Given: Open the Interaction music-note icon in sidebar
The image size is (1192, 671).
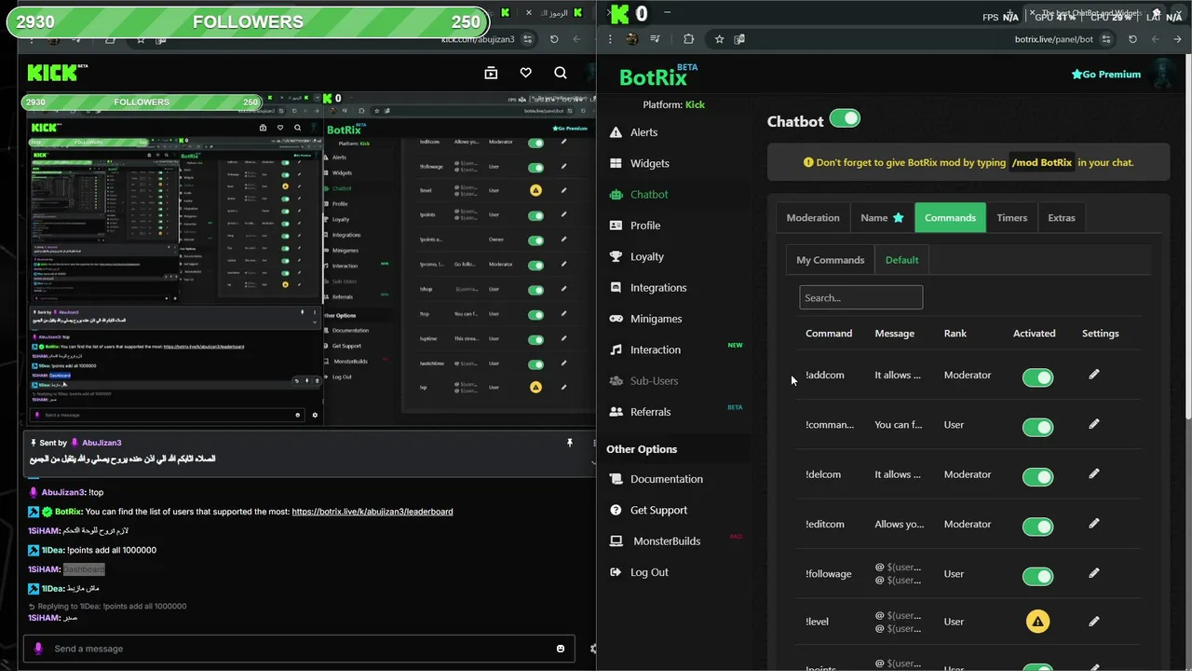Looking at the screenshot, I should (616, 349).
